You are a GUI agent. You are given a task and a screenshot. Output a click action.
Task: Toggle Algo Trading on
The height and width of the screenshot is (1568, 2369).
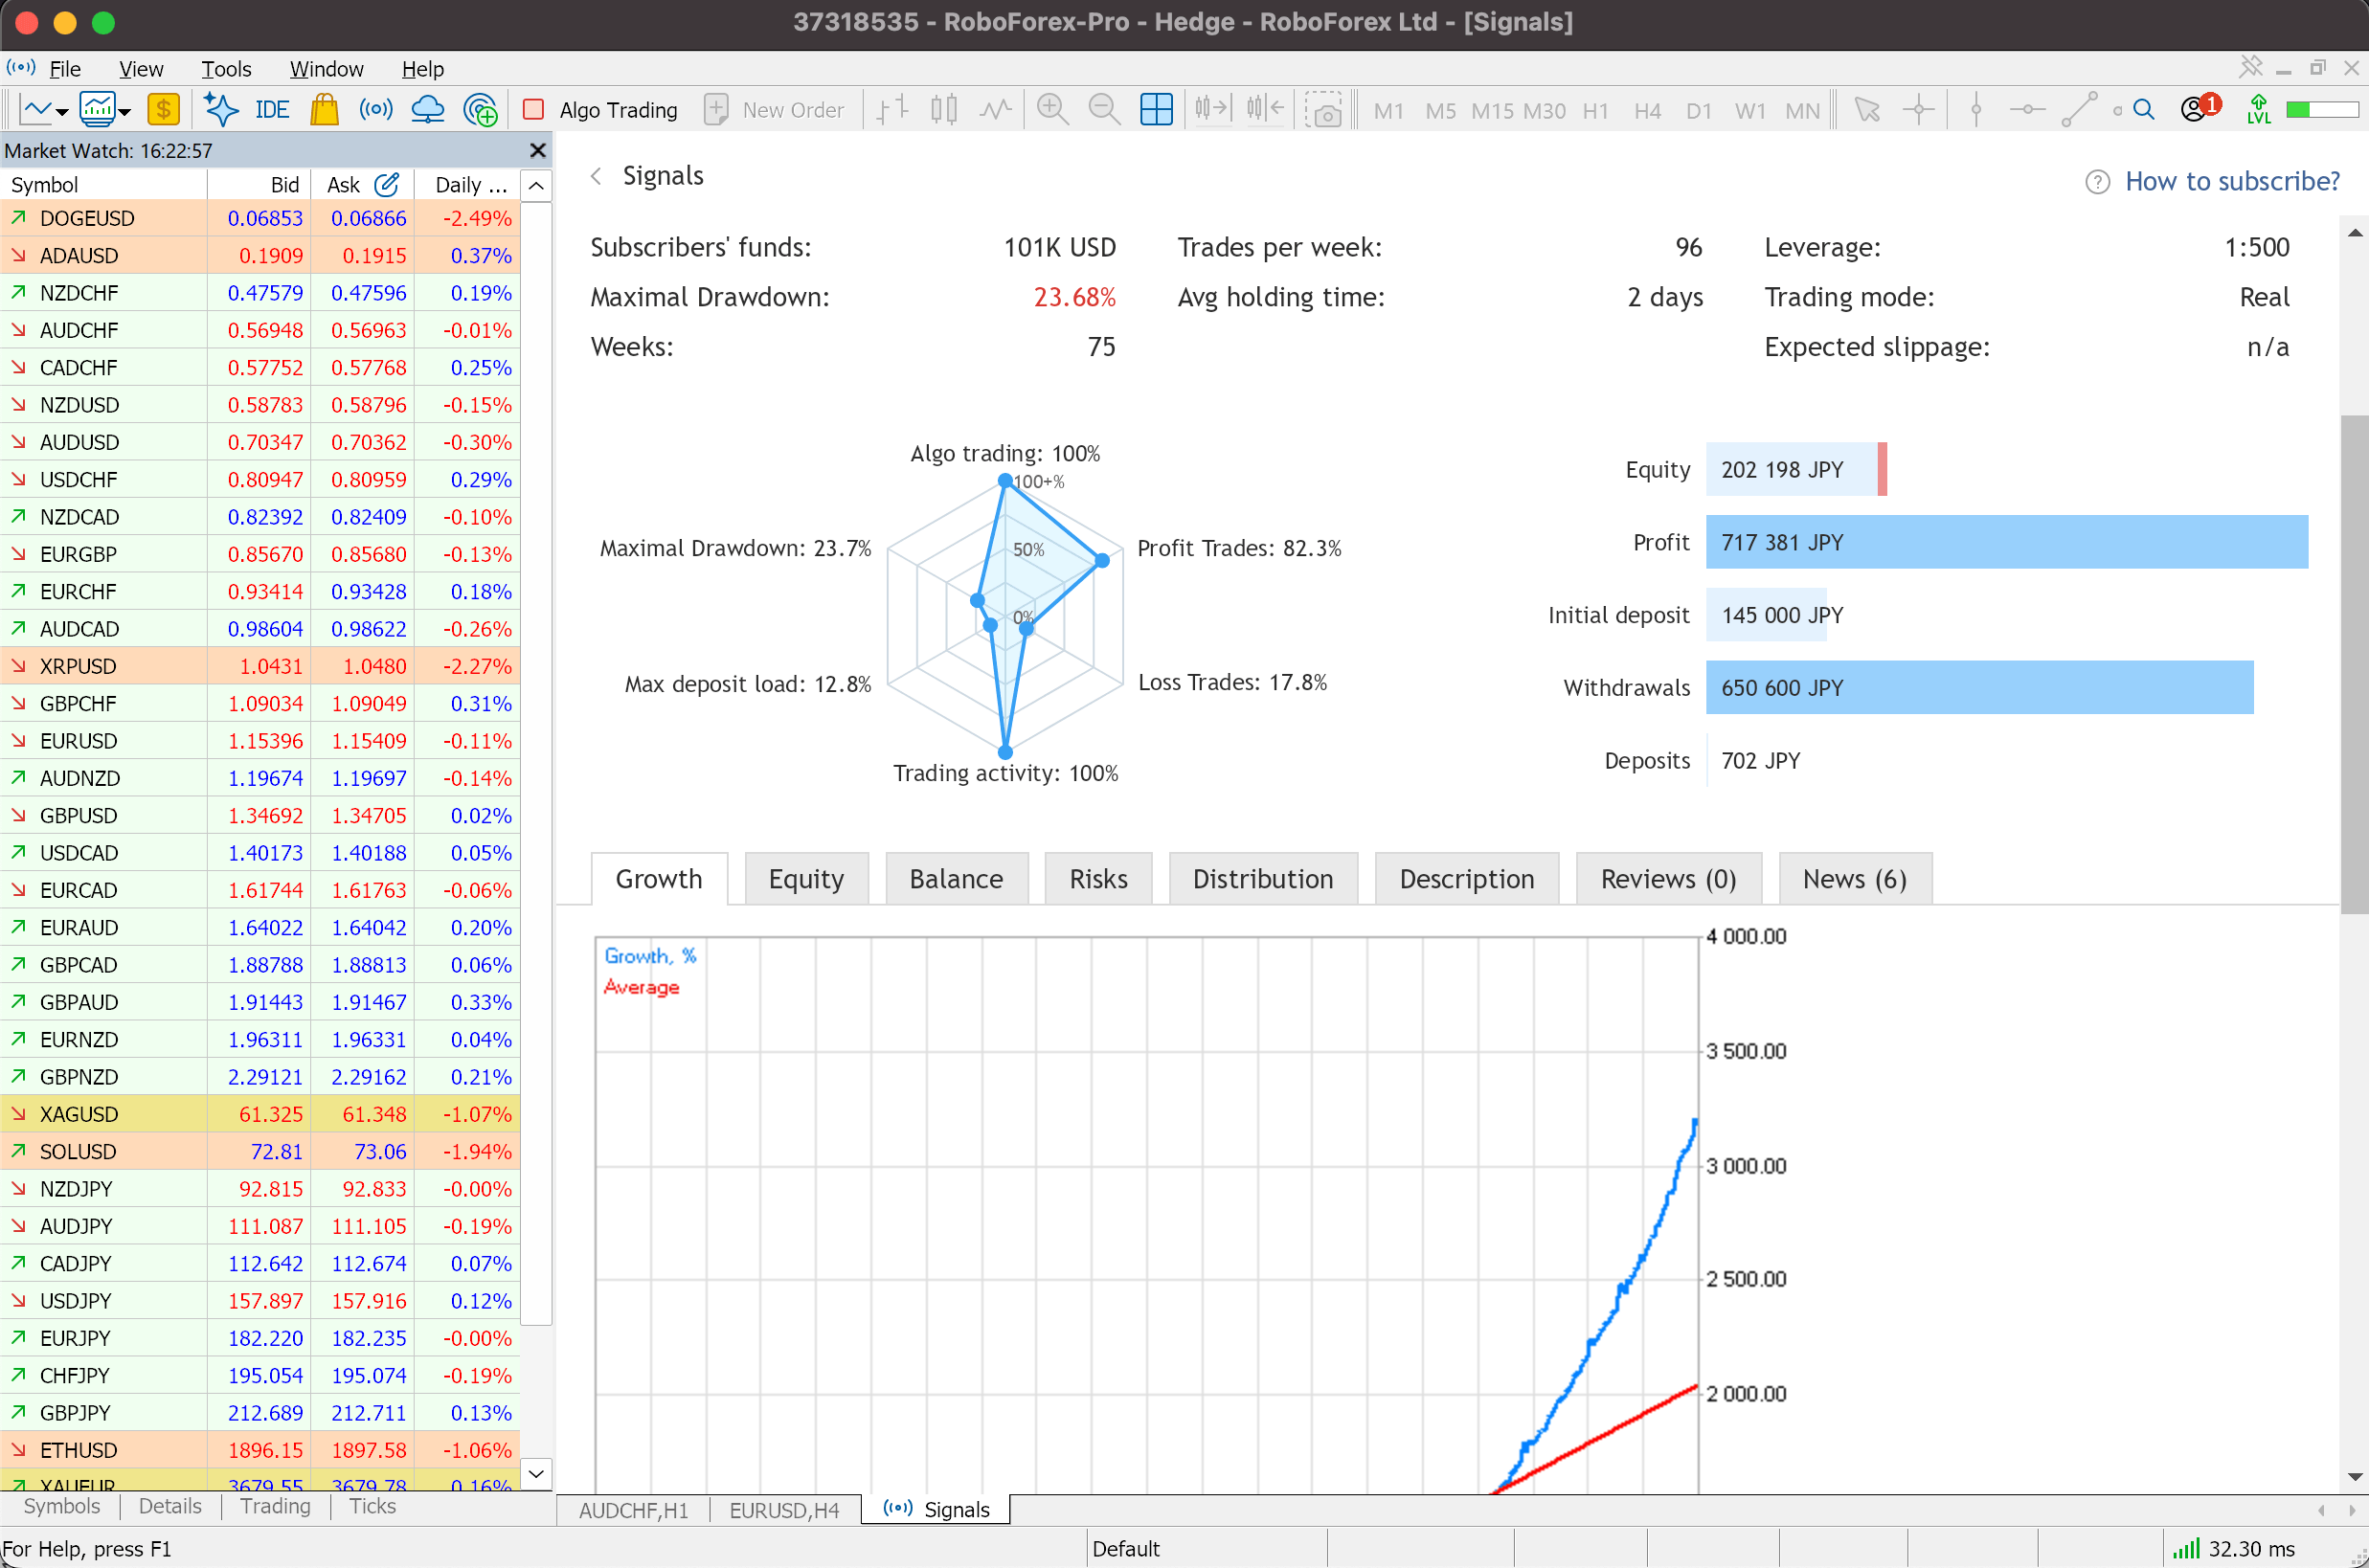click(x=600, y=110)
